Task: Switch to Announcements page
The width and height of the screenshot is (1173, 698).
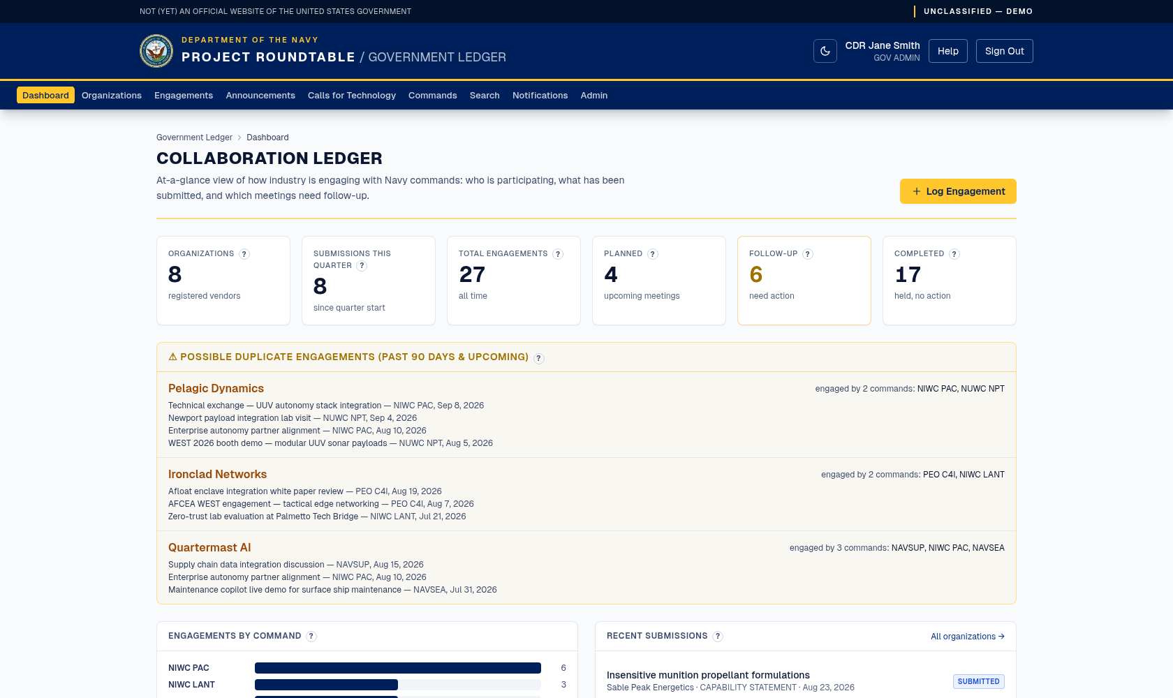Action: [x=260, y=96]
